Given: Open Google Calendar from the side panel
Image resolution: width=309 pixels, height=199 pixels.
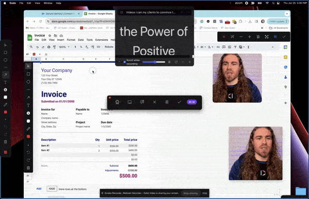Looking at the screenshot, I should 285,47.
